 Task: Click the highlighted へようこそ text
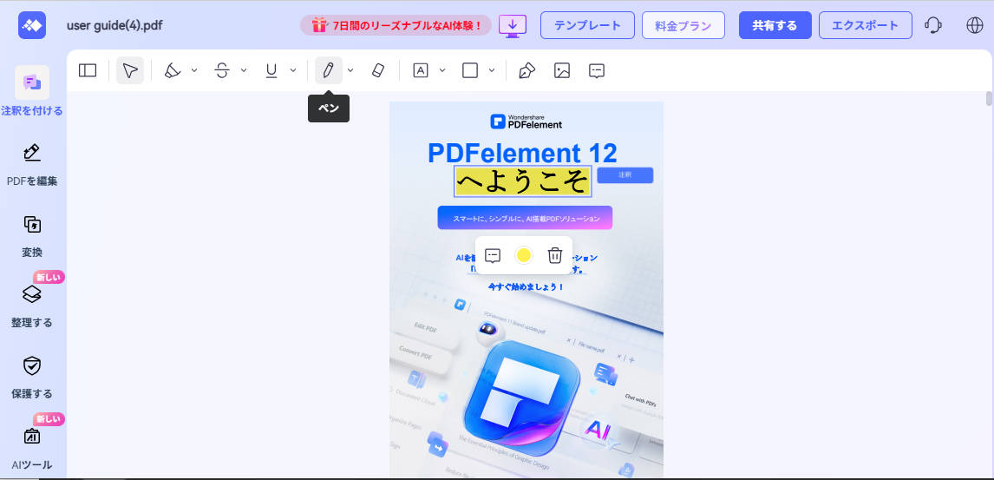[x=522, y=182]
